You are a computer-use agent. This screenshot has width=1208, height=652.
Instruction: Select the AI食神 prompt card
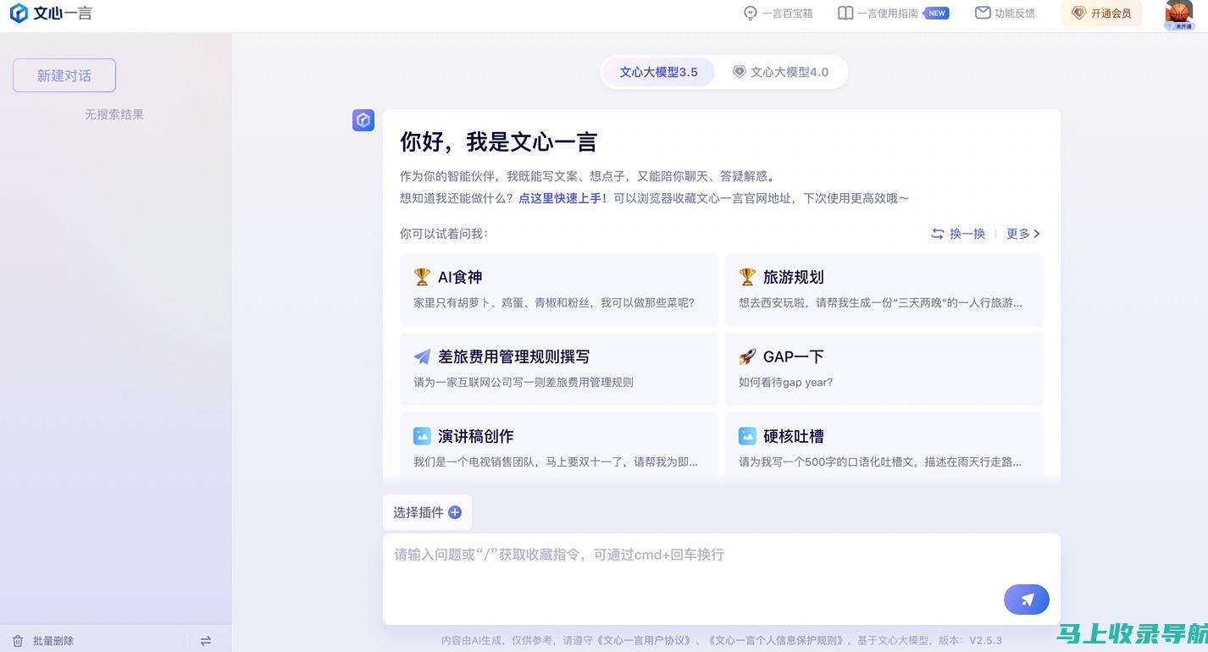559,289
